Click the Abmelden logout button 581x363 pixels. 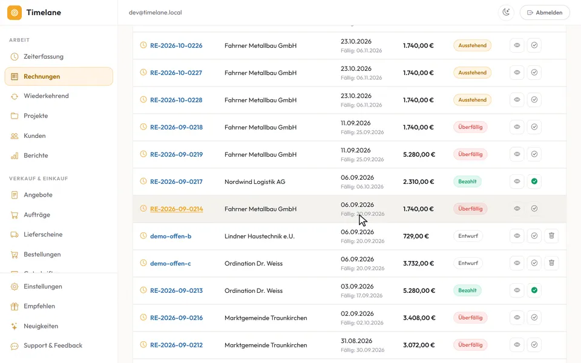click(x=545, y=13)
